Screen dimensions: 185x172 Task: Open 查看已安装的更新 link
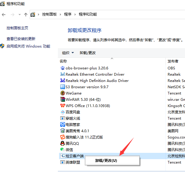pos(21,39)
